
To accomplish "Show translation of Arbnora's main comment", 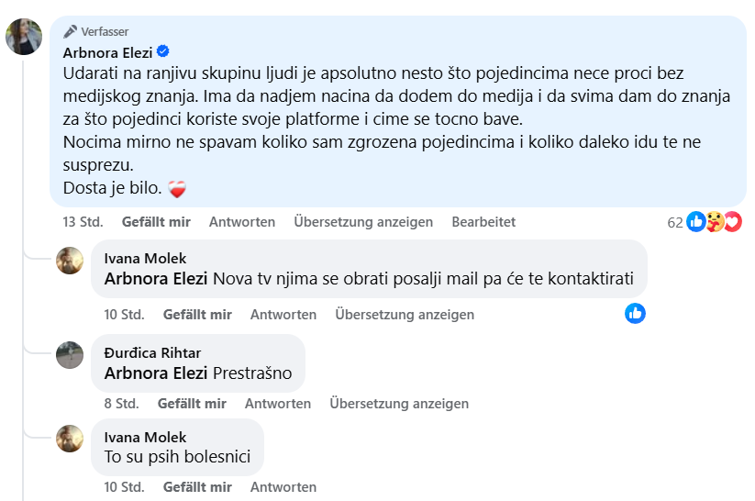I will [363, 222].
